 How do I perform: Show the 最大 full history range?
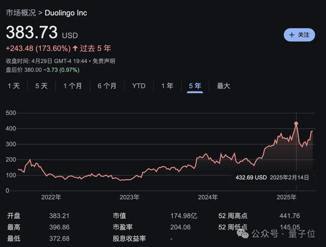pyautogui.click(x=223, y=86)
